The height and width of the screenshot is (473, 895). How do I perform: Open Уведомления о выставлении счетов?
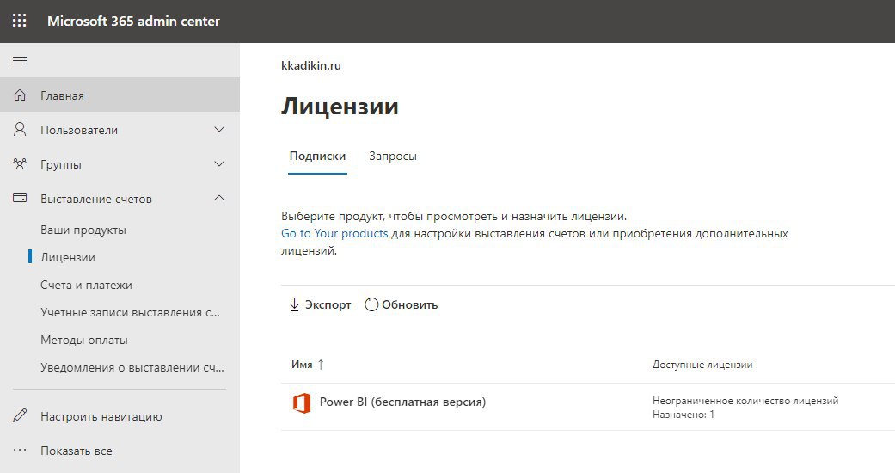(132, 367)
